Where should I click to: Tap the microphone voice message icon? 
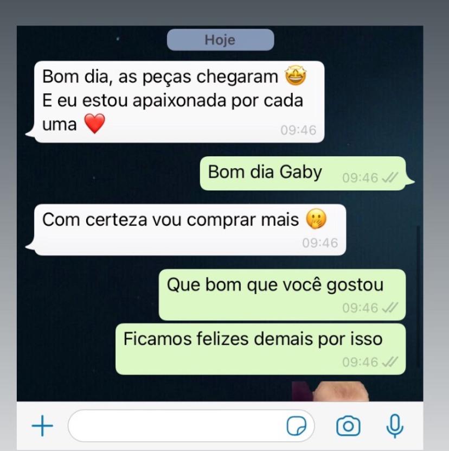point(395,426)
